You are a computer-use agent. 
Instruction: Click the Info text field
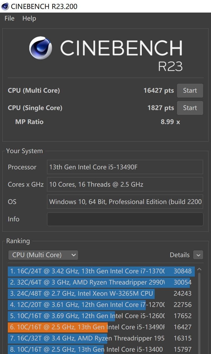click(125, 219)
